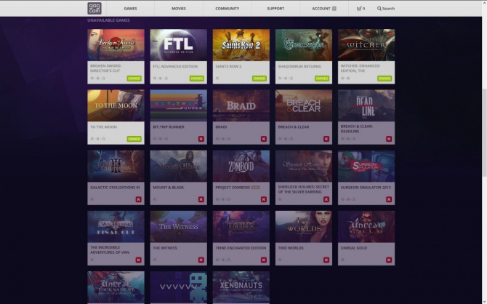487x304 pixels.
Task: Click red X on Galactic Civilizations III
Action: click(139, 199)
